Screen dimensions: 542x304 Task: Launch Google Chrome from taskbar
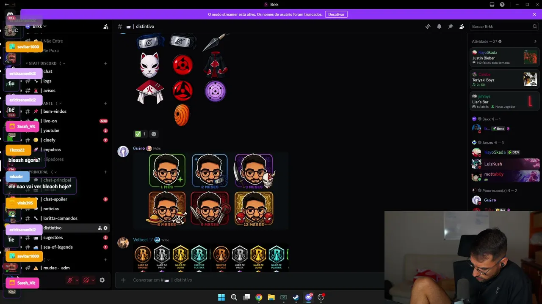259,297
